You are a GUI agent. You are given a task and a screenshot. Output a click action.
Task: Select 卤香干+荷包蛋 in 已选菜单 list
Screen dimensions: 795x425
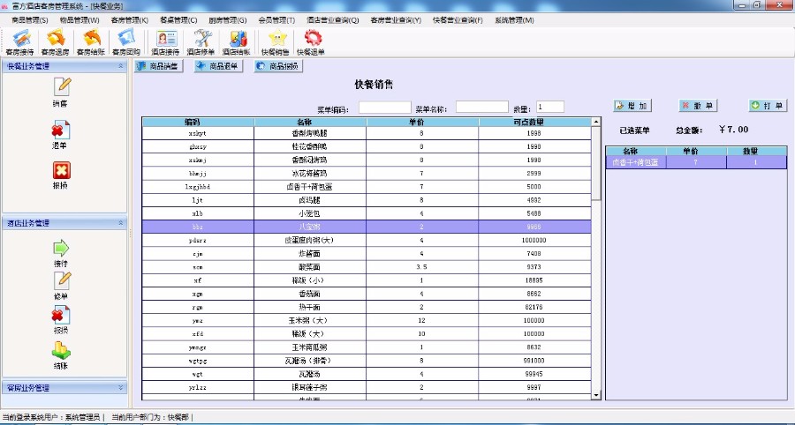[x=696, y=162]
